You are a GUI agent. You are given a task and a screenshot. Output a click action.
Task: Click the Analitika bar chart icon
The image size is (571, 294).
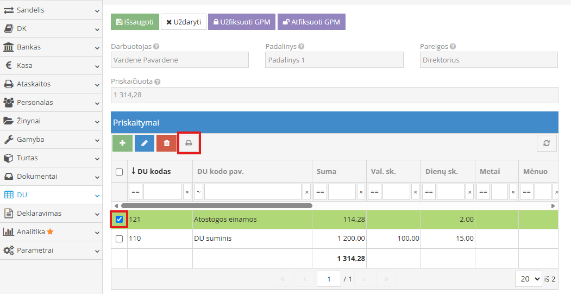8,232
